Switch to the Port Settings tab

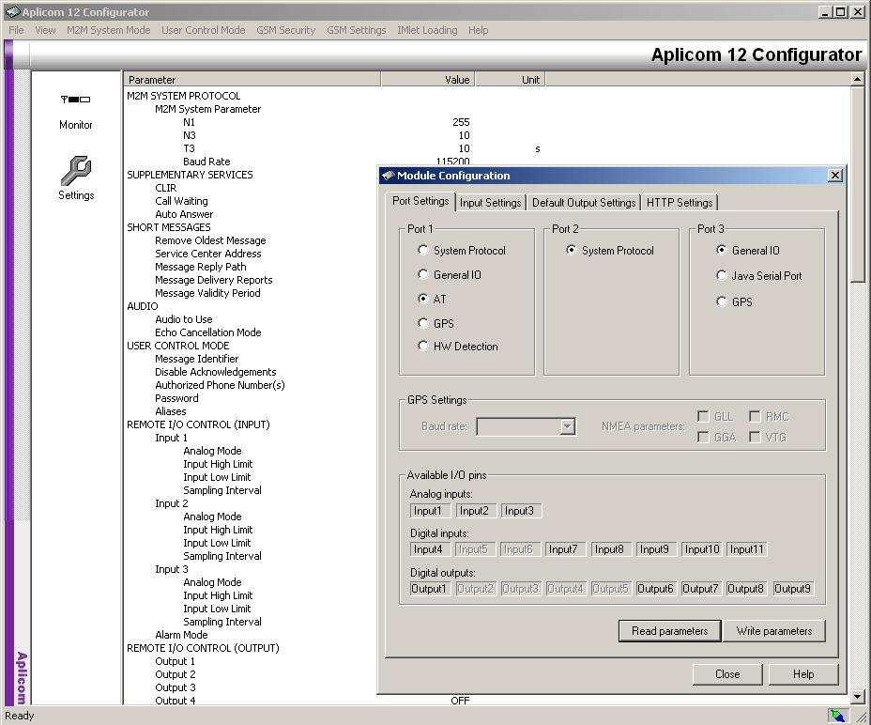[x=420, y=201]
